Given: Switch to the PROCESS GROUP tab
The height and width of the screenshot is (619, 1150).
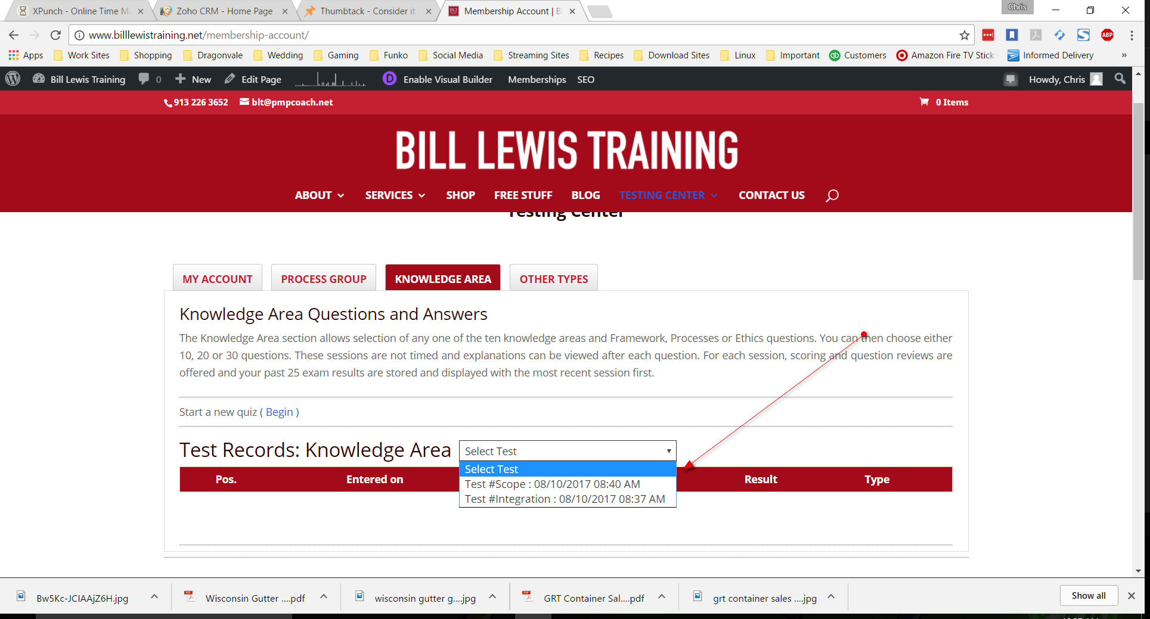Looking at the screenshot, I should coord(324,278).
